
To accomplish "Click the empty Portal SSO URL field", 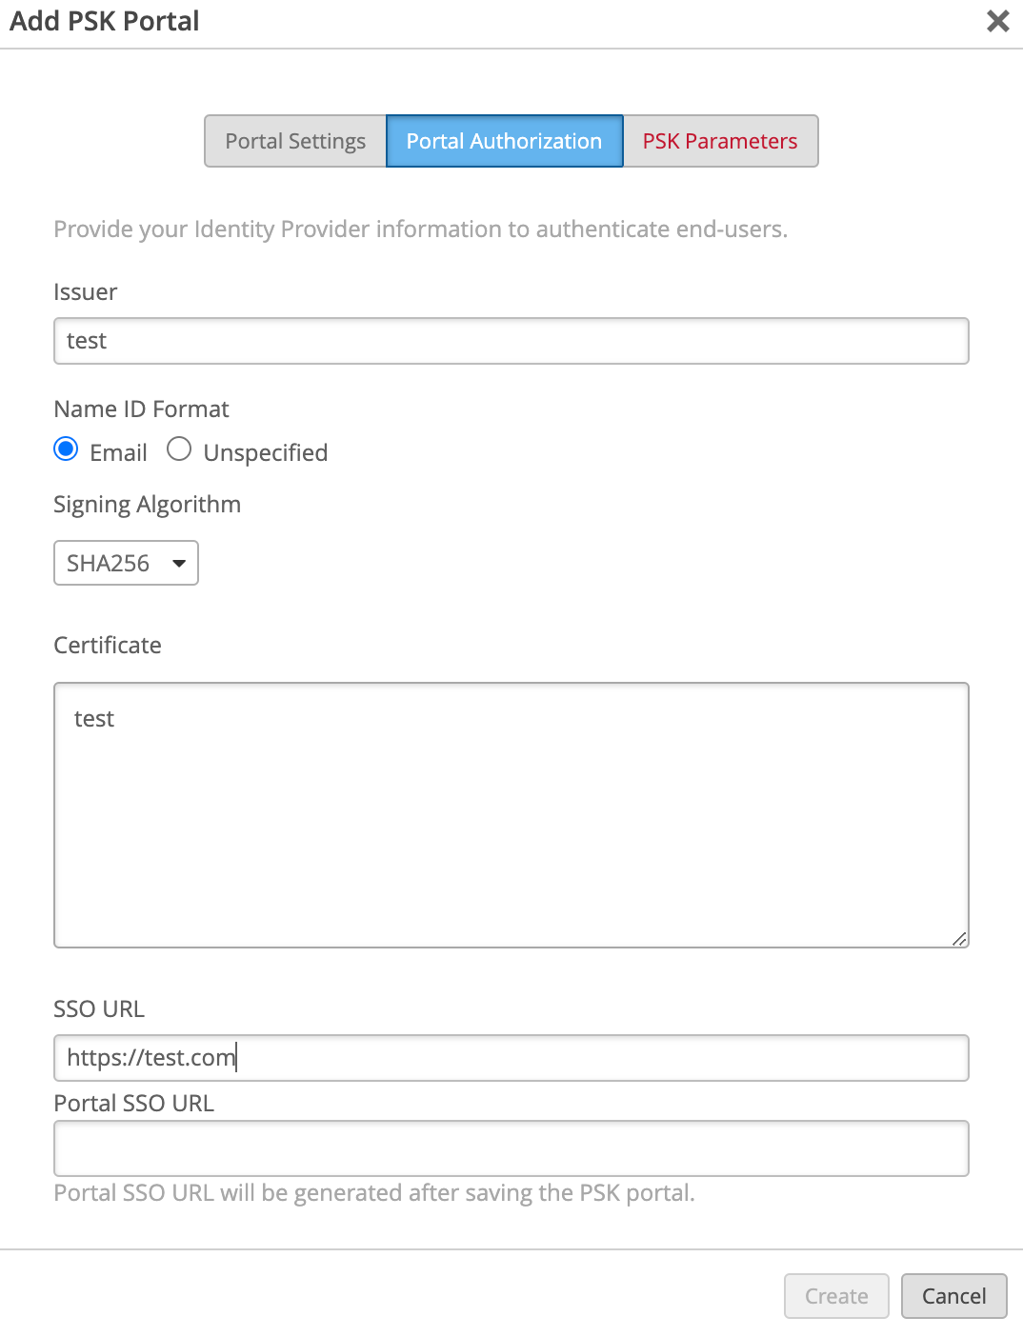I will click(511, 1148).
